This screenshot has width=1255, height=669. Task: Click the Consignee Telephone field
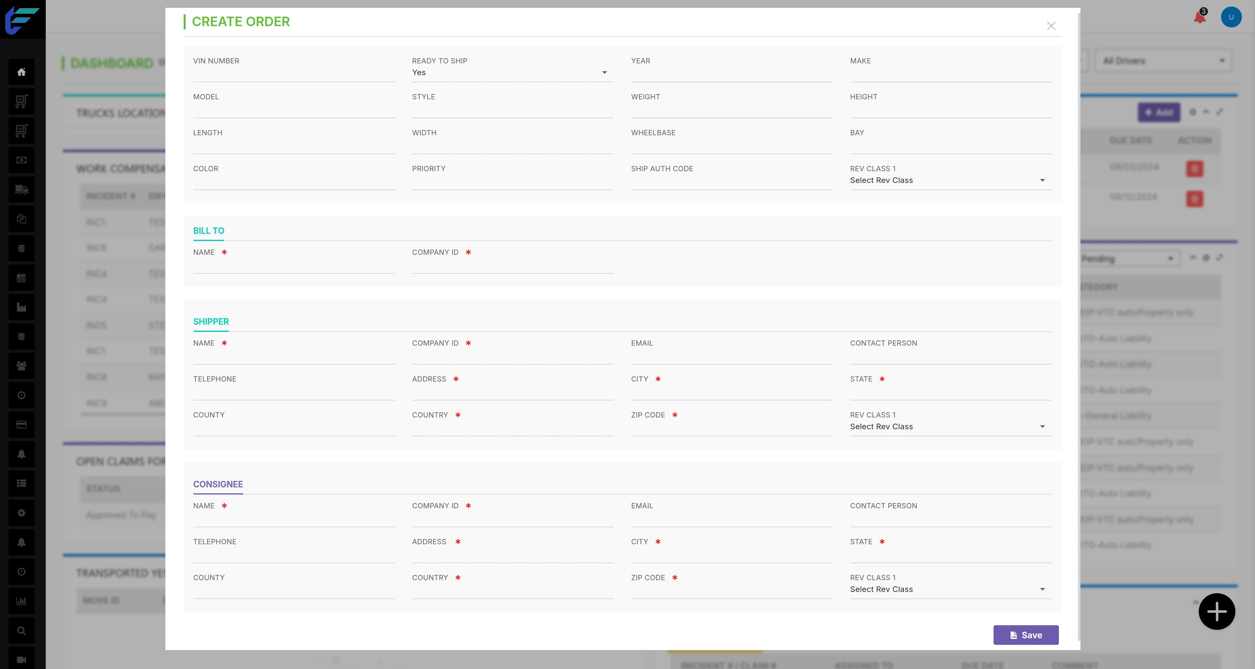pos(294,555)
